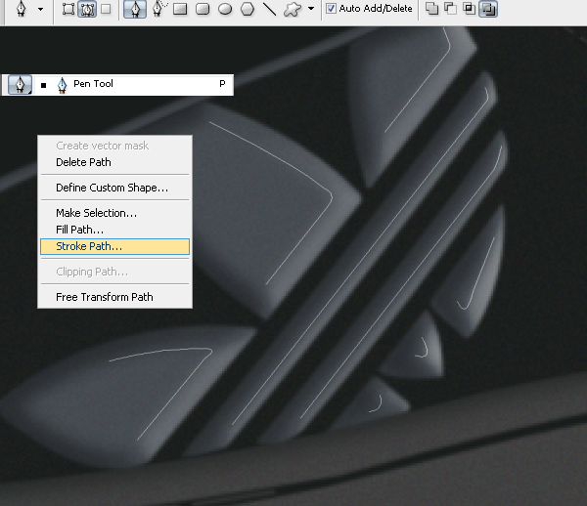Image resolution: width=587 pixels, height=506 pixels.
Task: Expand the tool preset dropdown arrow
Action: pos(40,9)
